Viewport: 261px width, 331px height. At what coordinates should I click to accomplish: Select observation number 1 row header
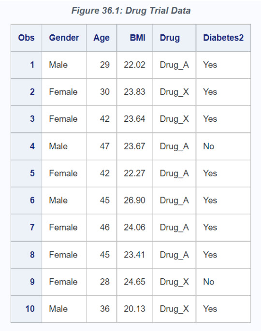pos(26,65)
